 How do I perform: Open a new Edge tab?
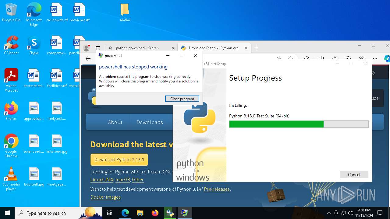coord(256,48)
